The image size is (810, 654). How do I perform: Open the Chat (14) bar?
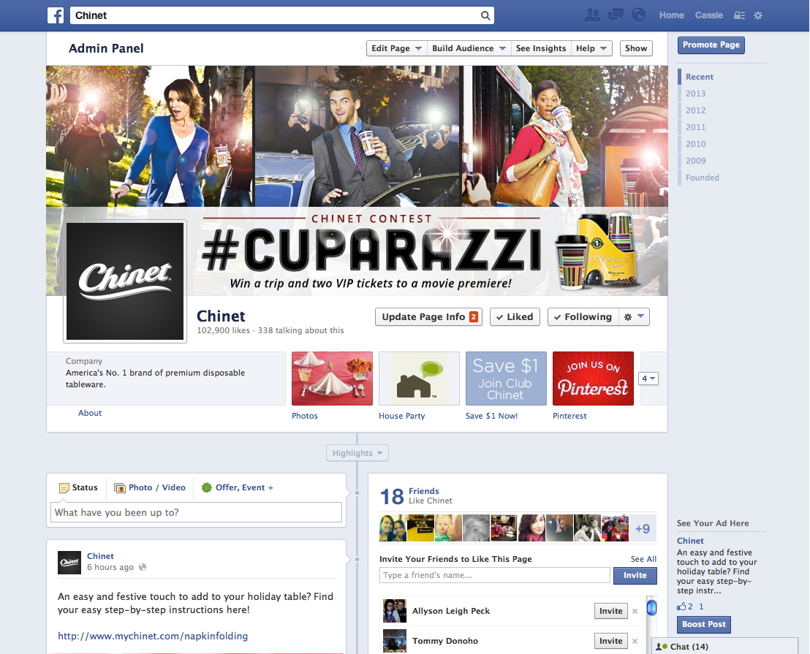[726, 646]
